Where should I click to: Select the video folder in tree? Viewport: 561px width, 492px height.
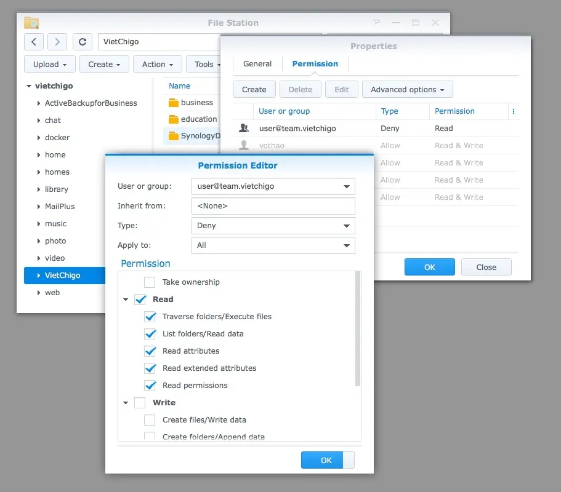55,258
